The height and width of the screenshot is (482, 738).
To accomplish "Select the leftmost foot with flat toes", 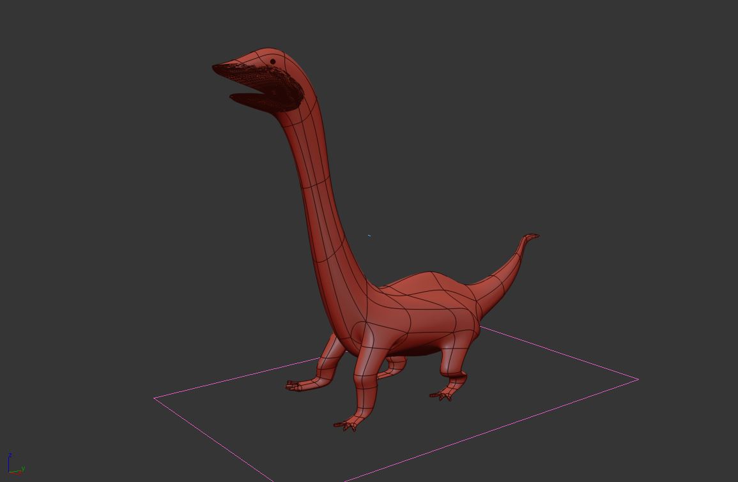I will click(295, 385).
